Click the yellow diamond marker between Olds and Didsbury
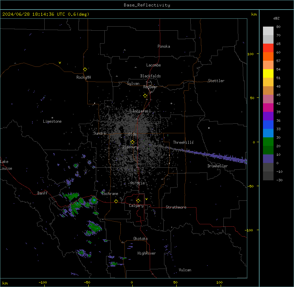 coord(132,142)
